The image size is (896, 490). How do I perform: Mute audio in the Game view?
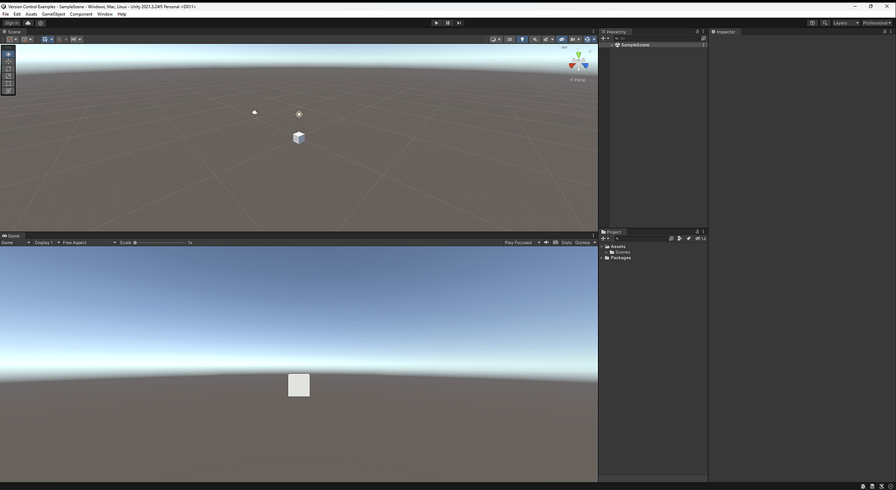546,242
